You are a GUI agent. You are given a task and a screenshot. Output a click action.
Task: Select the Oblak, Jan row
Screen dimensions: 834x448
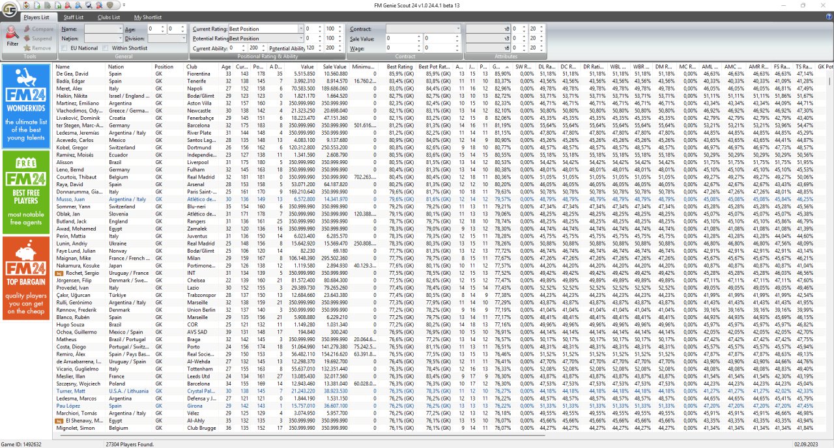coord(444,214)
